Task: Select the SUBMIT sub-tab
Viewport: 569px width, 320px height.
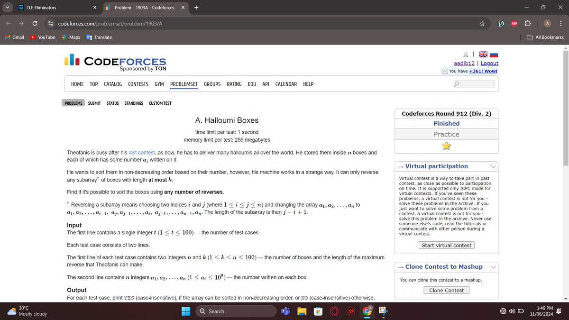Action: (94, 103)
